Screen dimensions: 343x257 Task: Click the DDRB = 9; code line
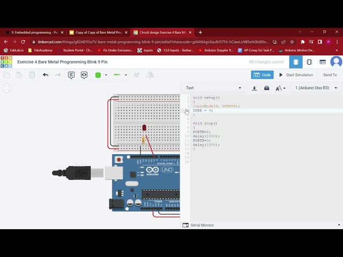pos(203,111)
